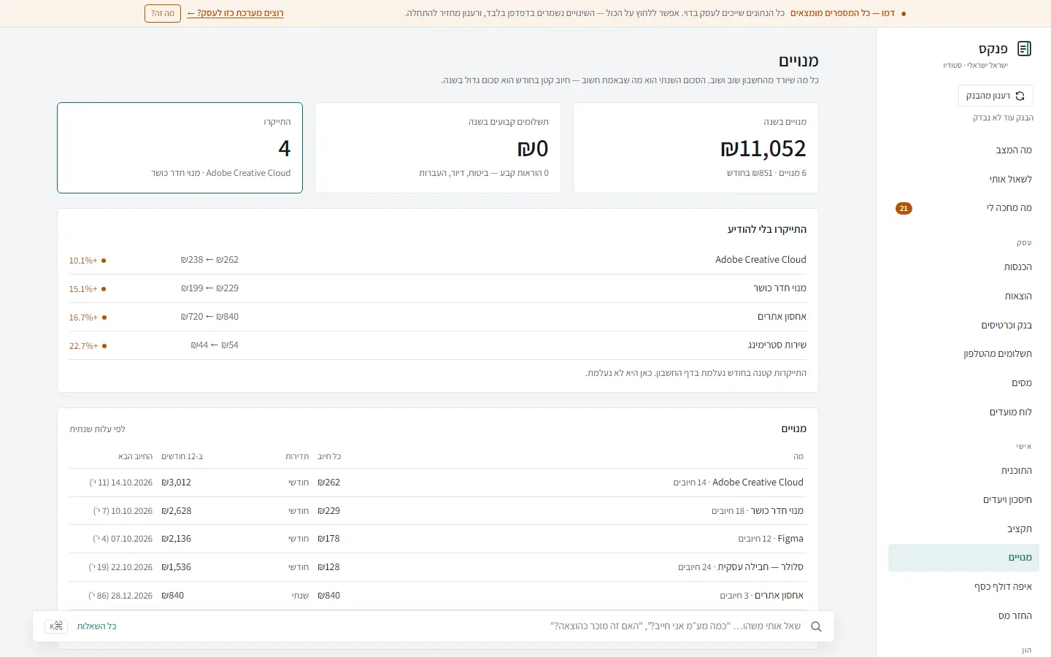Screen dimensions: 1051x657
Task: Open לוח מועדים in sidebar
Action: coord(963,412)
